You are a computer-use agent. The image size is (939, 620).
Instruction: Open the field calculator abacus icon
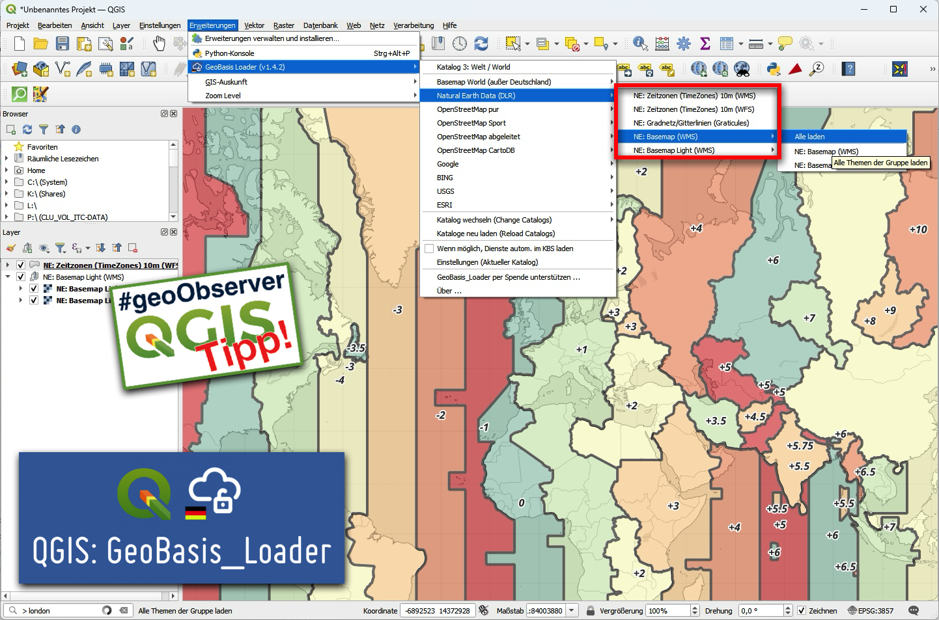pos(662,44)
